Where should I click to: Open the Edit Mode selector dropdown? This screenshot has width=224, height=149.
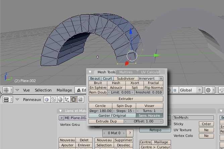point(81,90)
